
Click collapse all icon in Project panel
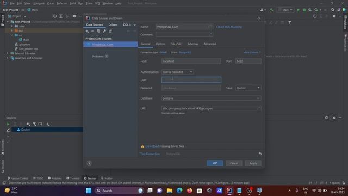click(x=67, y=16)
